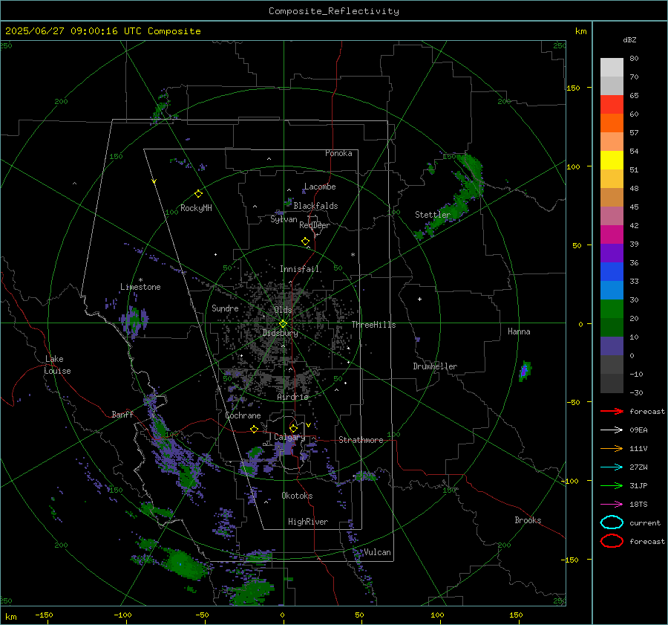Click the red forecast arrow in legend
Viewport: 668px width, 625px height.
click(612, 411)
